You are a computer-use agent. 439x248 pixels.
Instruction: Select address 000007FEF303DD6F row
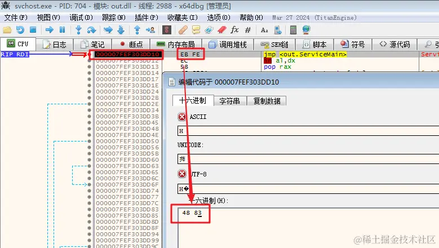[127, 184]
